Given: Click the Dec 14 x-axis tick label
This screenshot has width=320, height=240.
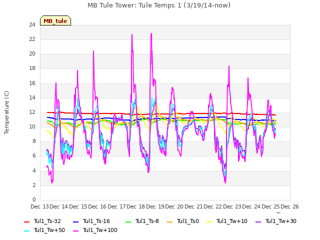Looking at the screenshot, I should click(x=59, y=206).
